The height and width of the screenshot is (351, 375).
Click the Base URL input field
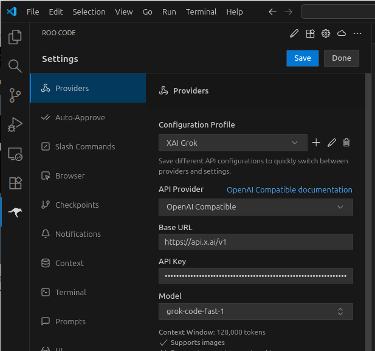[255, 242]
